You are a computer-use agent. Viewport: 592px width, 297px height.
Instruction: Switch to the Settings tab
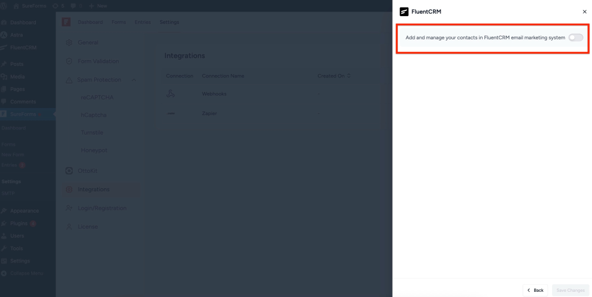[169, 23]
